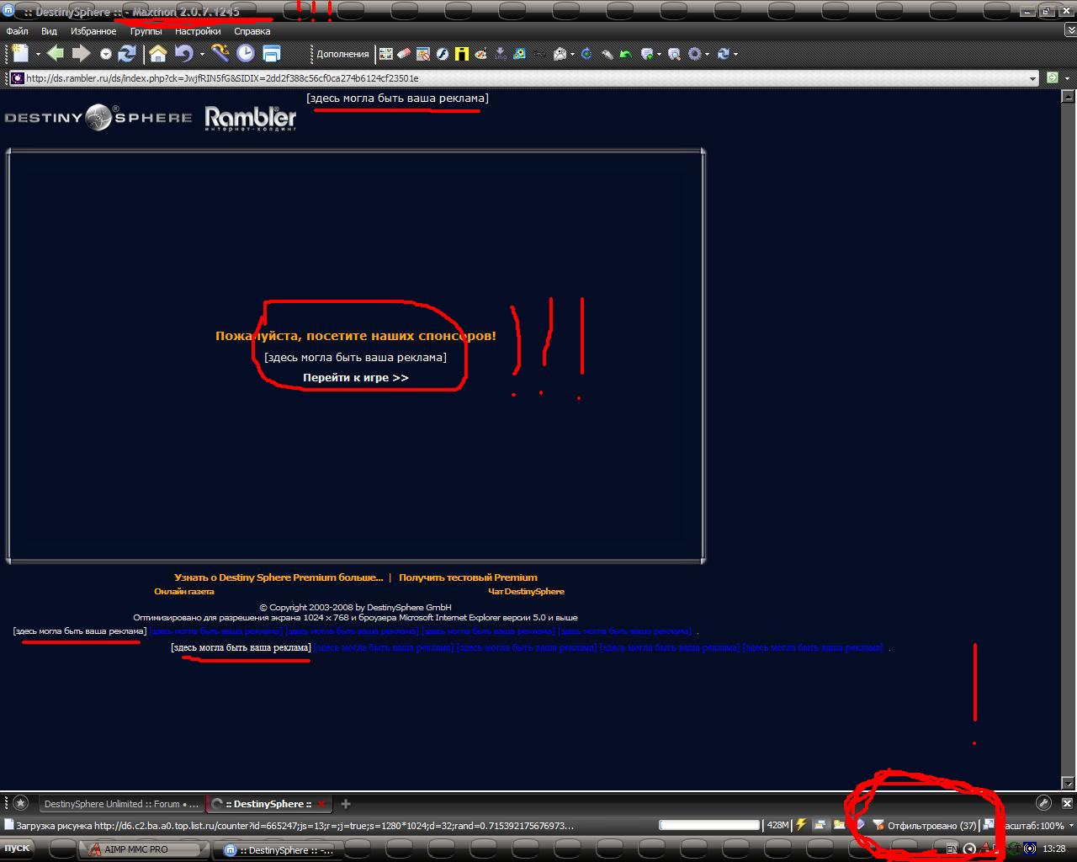Click the lightning bolt icon in status bar

[801, 826]
